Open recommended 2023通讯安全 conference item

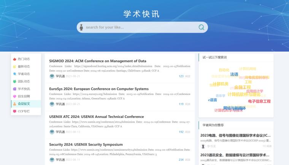235,155
